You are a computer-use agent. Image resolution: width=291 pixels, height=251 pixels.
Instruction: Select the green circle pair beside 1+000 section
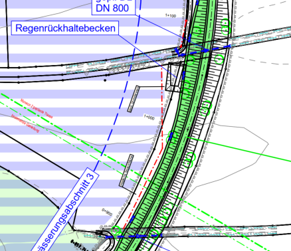tap(206, 108)
